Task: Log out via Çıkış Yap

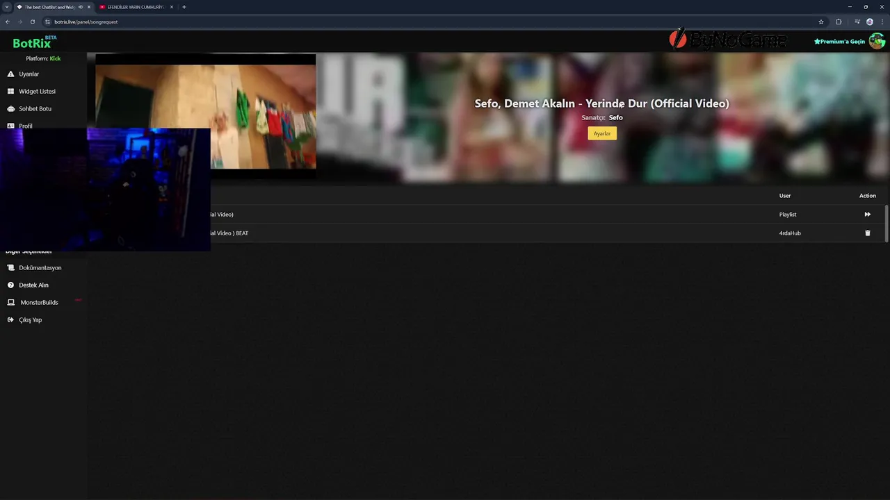Action: coord(30,319)
